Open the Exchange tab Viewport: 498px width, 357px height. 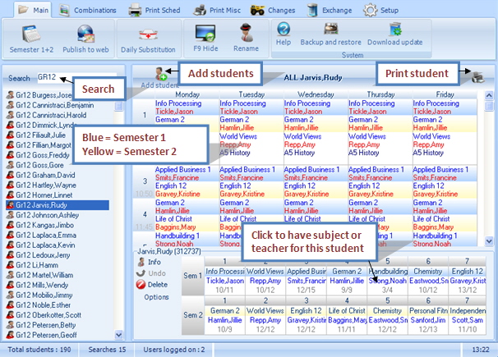point(330,10)
